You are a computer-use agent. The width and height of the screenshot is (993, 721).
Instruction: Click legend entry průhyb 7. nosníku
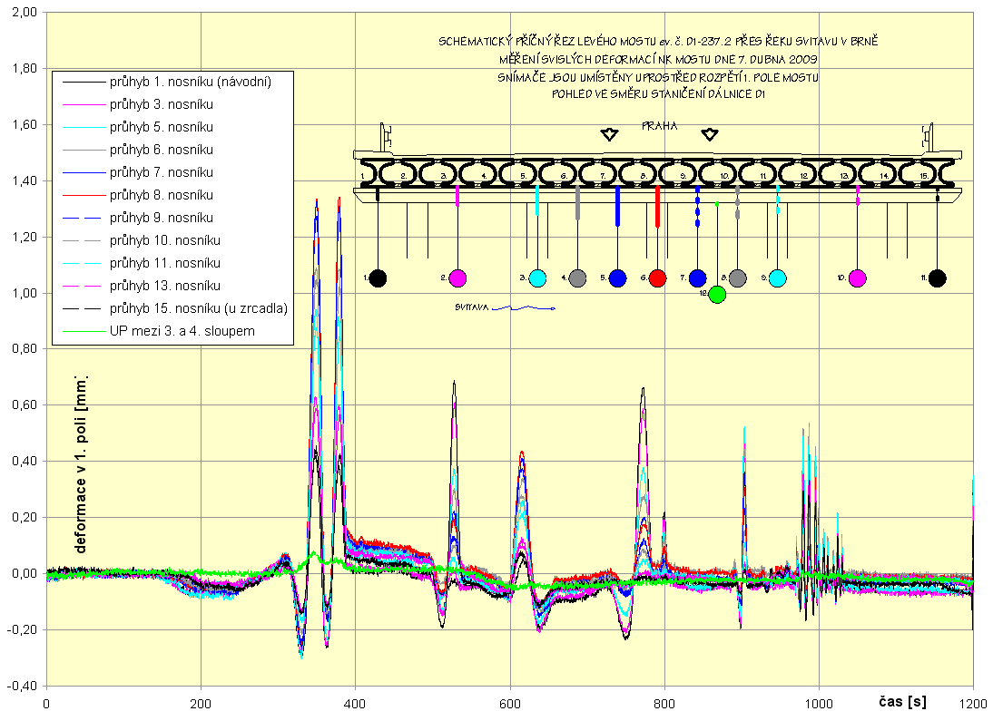pyautogui.click(x=161, y=172)
